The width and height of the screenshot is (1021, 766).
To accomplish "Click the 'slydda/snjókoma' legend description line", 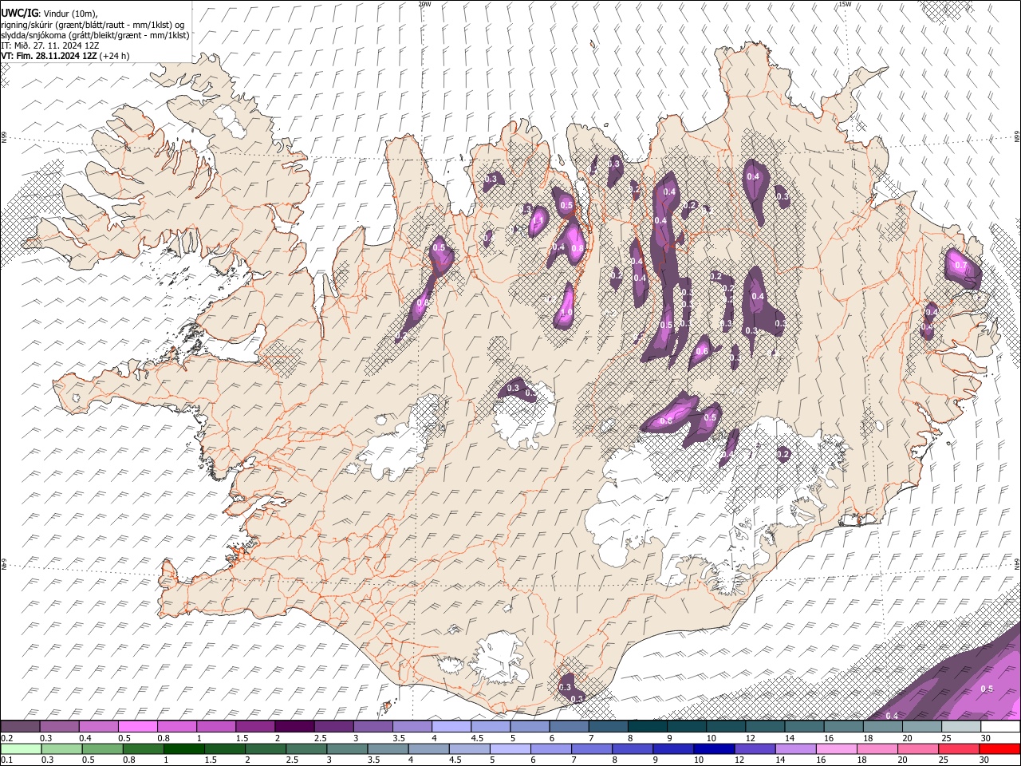I will tap(95, 35).
